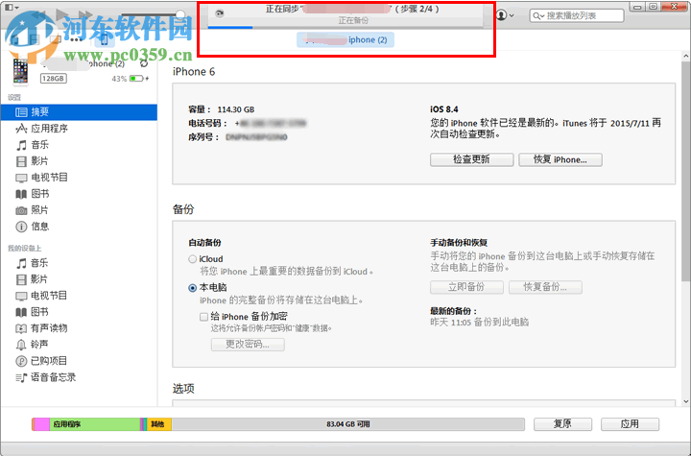Open the account user icon menu
This screenshot has width=691, height=456.
pos(505,15)
